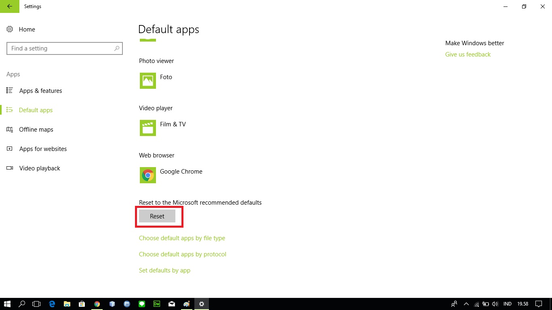Image resolution: width=552 pixels, height=310 pixels.
Task: Open File Explorer from the taskbar
Action: click(67, 304)
